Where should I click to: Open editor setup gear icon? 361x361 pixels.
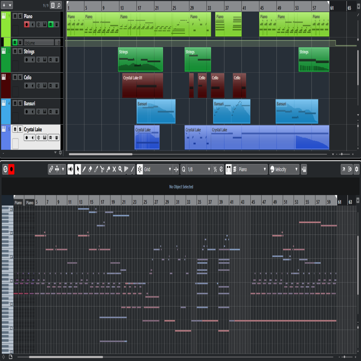click(x=357, y=169)
